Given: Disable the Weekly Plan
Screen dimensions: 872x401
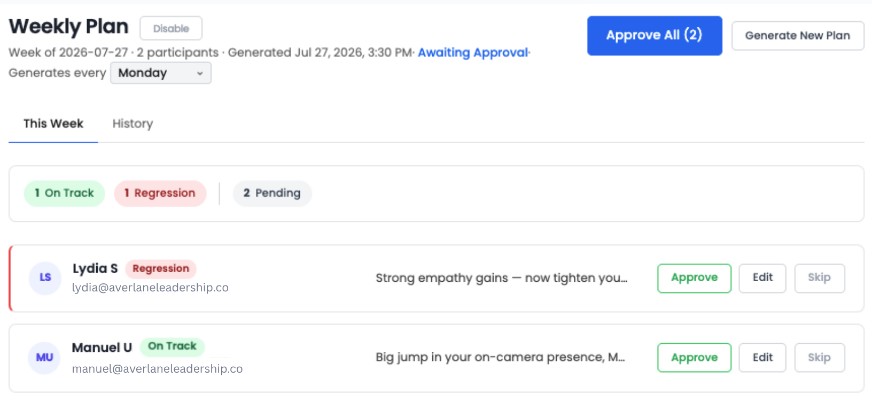Looking at the screenshot, I should (x=171, y=28).
